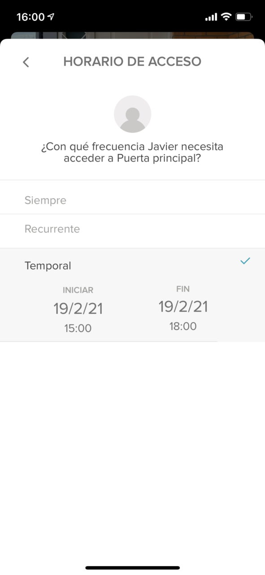Image resolution: width=265 pixels, height=575 pixels.
Task: Tap the location arrow beside the clock
Action: click(51, 17)
